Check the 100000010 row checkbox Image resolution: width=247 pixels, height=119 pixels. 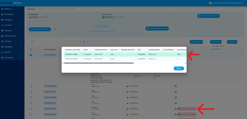tap(31, 114)
